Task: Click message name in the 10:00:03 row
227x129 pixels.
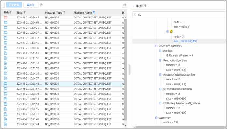Action: (92, 23)
